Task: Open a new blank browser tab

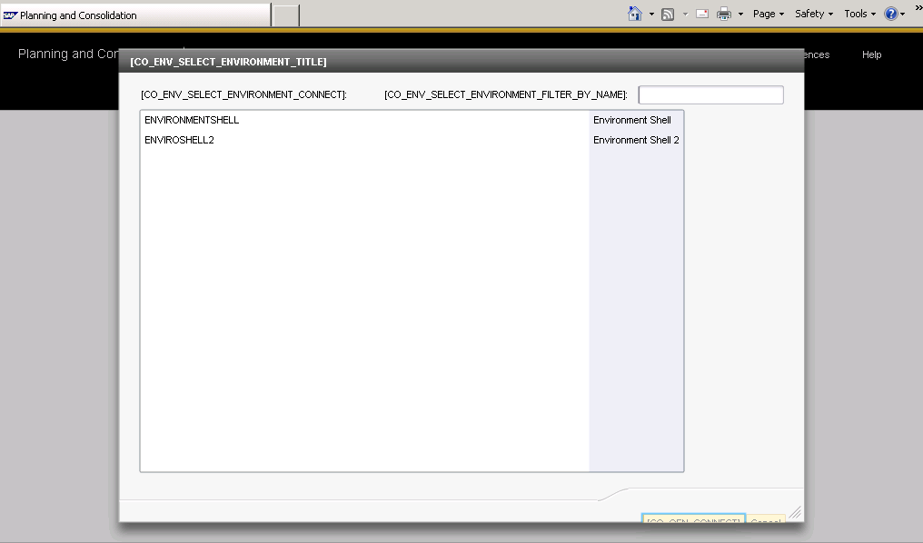Action: (286, 15)
